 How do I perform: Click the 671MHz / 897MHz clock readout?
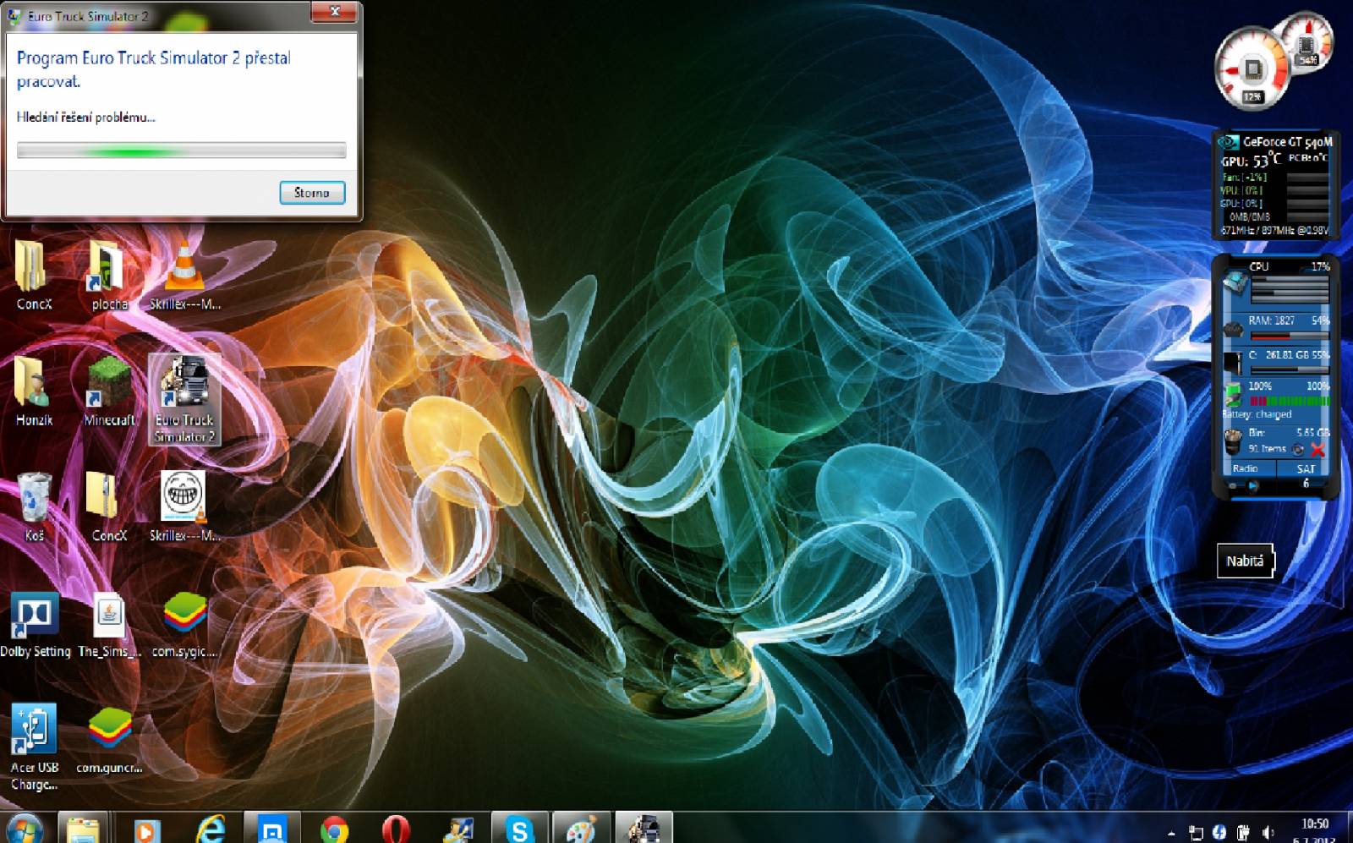tap(1274, 230)
